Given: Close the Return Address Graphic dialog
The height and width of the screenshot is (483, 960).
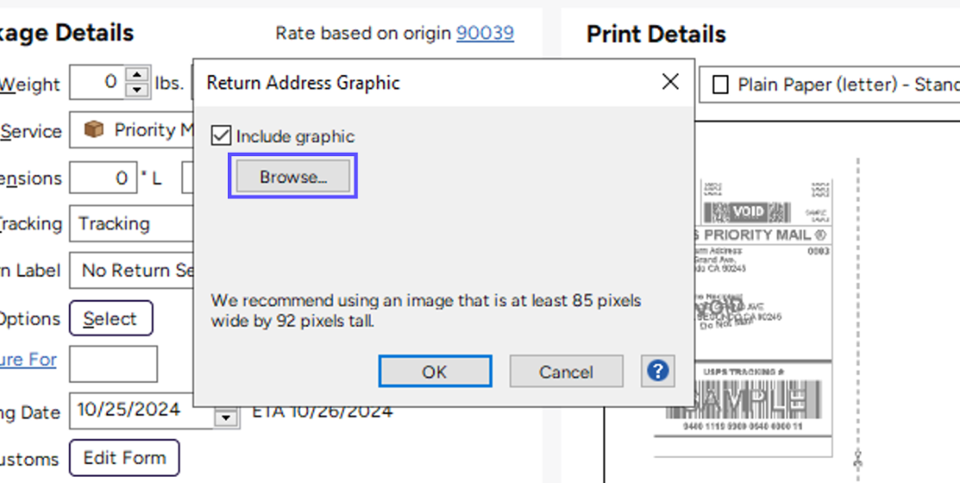Looking at the screenshot, I should 671,81.
